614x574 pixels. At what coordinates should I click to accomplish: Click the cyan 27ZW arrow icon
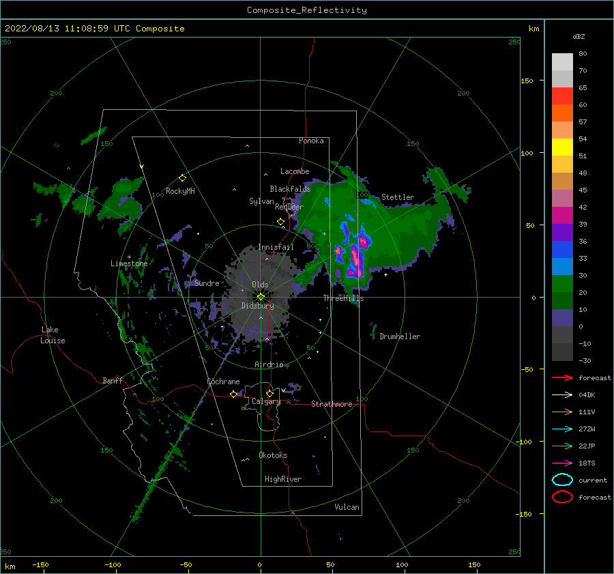click(562, 429)
